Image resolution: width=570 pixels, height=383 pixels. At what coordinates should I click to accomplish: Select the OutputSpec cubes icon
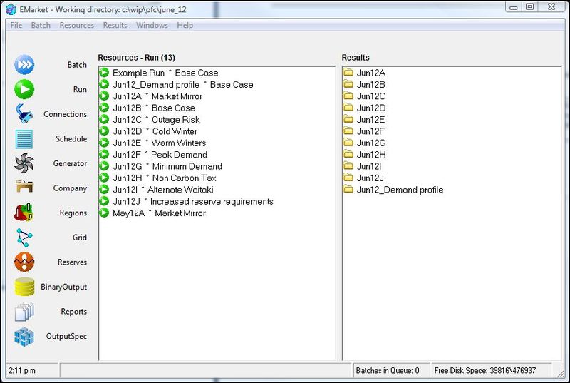coord(24,337)
